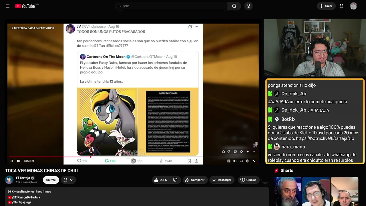The width and height of the screenshot is (366, 206).
Task: Open player settings gear
Action: [248, 161]
